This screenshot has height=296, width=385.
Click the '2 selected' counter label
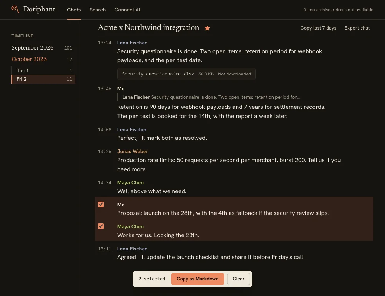[x=152, y=279]
